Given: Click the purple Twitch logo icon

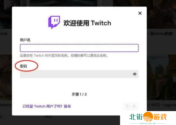Looking at the screenshot, I should click(x=54, y=23).
